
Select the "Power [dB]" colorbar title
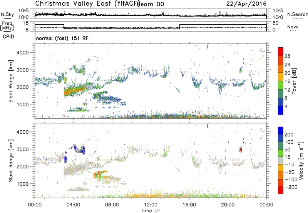click(294, 81)
